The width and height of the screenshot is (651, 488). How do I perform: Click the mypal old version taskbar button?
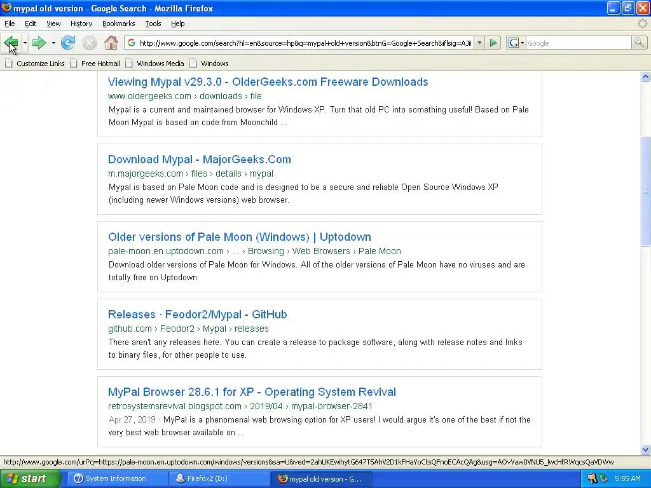(x=322, y=478)
